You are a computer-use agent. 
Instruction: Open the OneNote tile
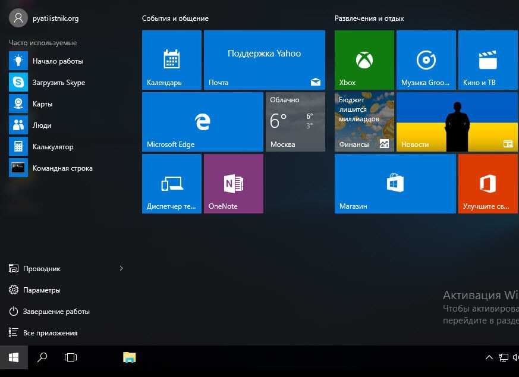pyautogui.click(x=233, y=184)
